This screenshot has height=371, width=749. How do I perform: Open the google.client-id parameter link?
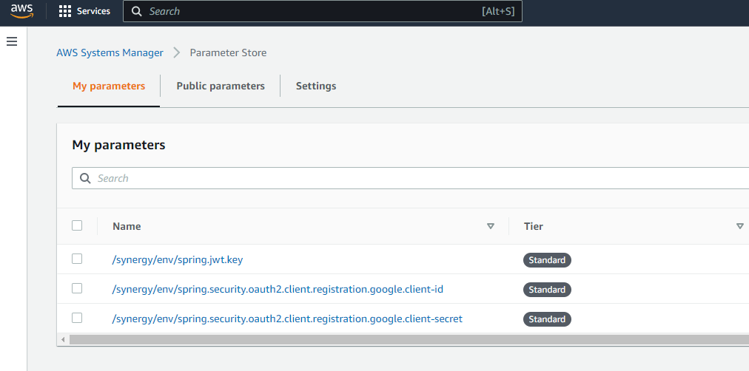click(x=278, y=290)
